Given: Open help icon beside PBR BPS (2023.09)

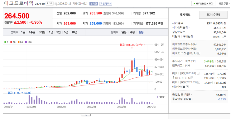Looking at the screenshot, I should (x=199, y=82).
